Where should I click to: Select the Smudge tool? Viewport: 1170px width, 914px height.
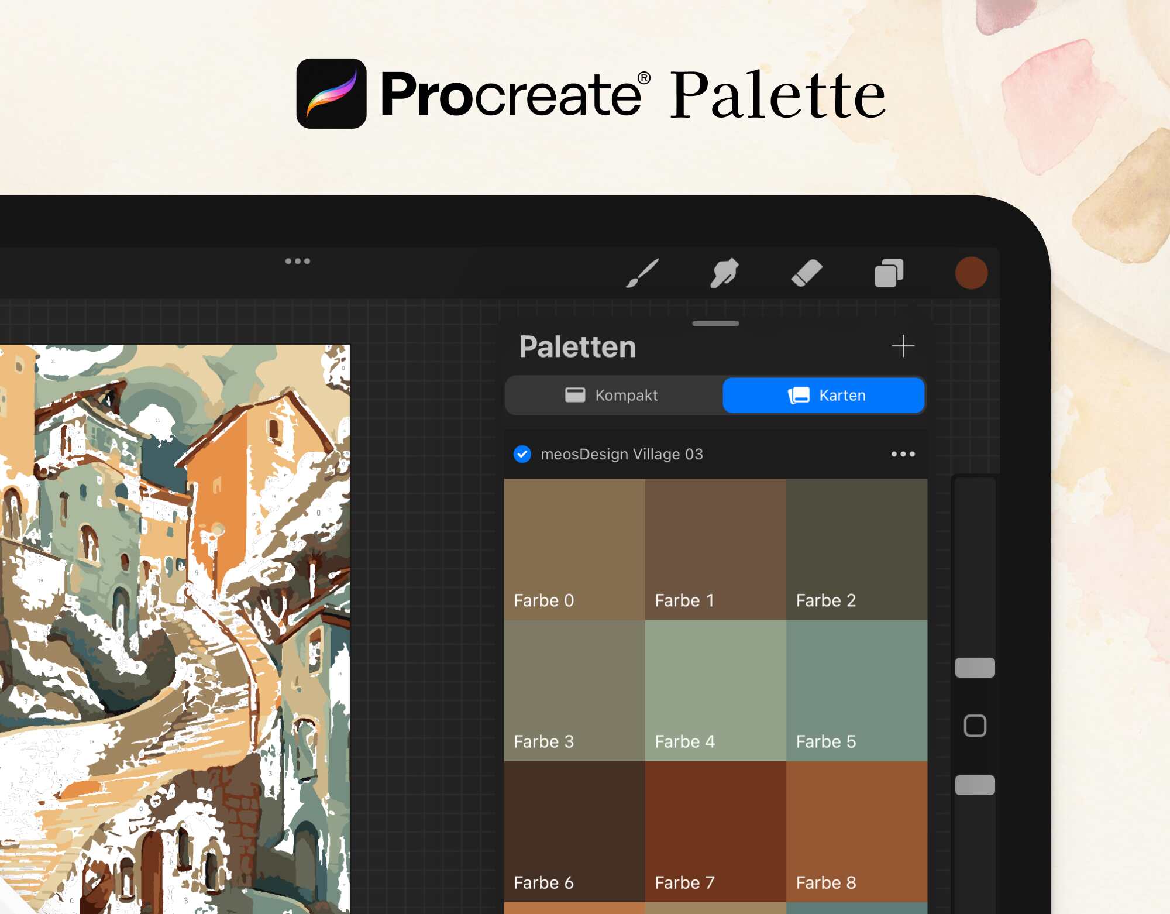click(724, 273)
